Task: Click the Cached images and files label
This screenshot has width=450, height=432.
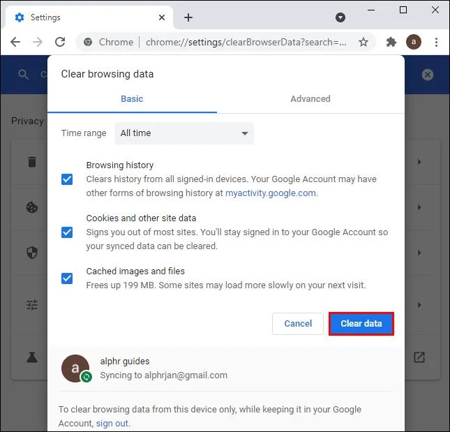Action: click(135, 271)
